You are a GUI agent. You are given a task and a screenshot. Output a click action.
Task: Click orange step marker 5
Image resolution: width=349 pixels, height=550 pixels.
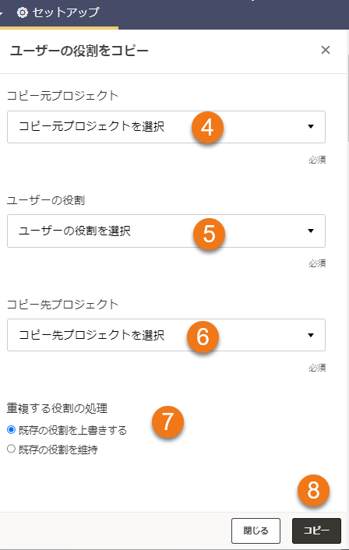(x=209, y=234)
